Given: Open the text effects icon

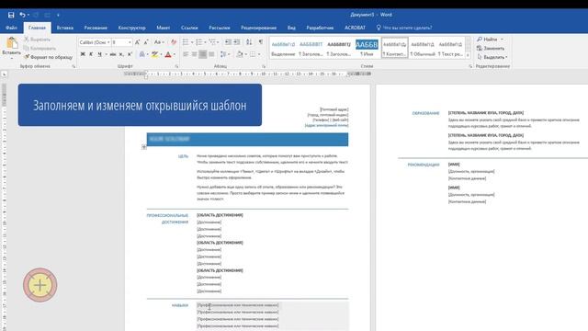Looking at the screenshot, I should point(142,54).
